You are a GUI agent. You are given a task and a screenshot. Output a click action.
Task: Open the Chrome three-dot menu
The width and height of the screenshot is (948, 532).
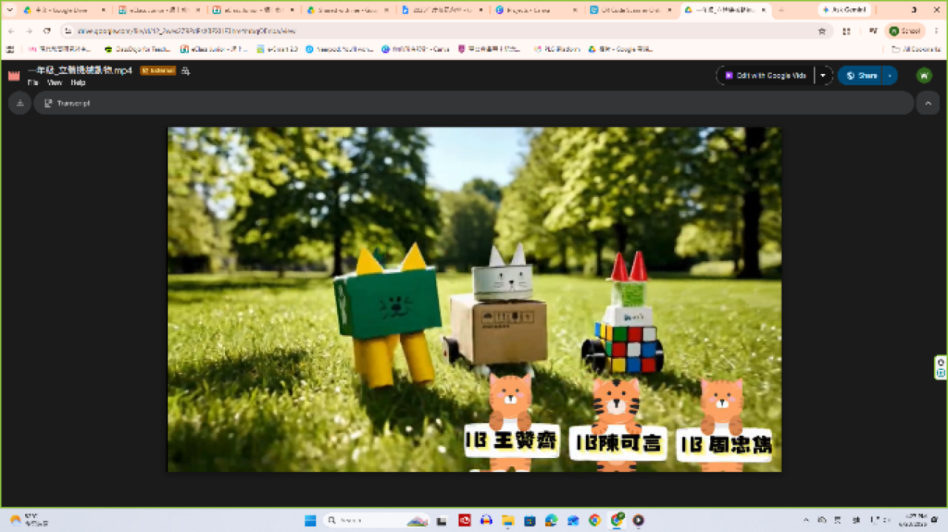tap(936, 31)
